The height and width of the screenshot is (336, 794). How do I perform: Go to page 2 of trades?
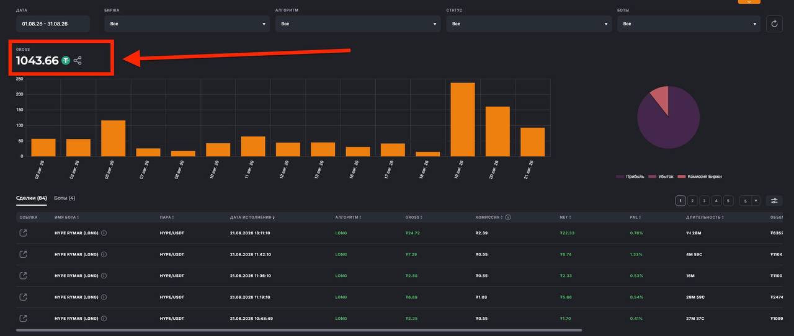693,201
